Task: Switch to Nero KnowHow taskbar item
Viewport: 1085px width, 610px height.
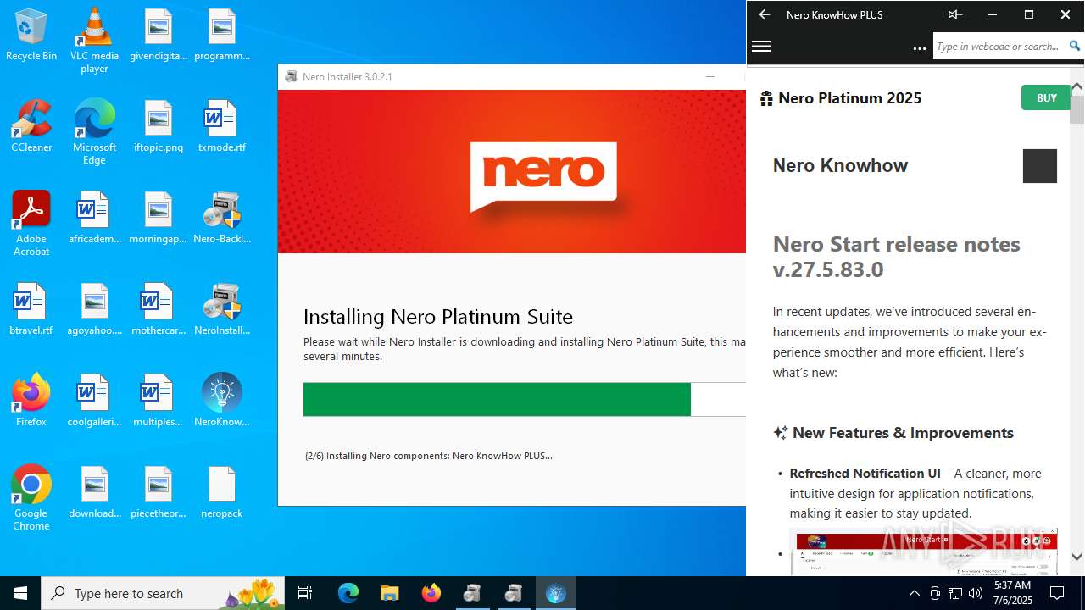Action: [x=555, y=593]
